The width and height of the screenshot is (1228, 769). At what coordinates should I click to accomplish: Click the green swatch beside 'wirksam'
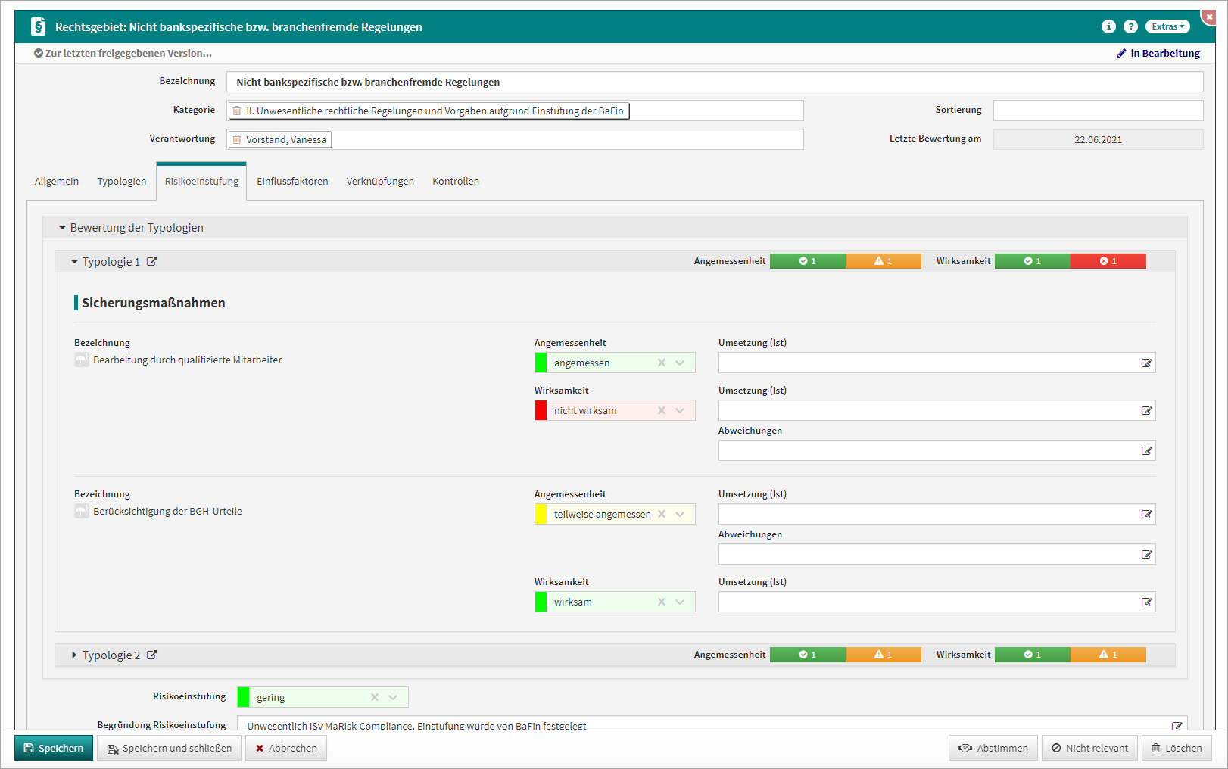(x=541, y=602)
